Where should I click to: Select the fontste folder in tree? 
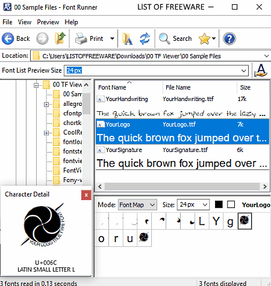click(68, 151)
